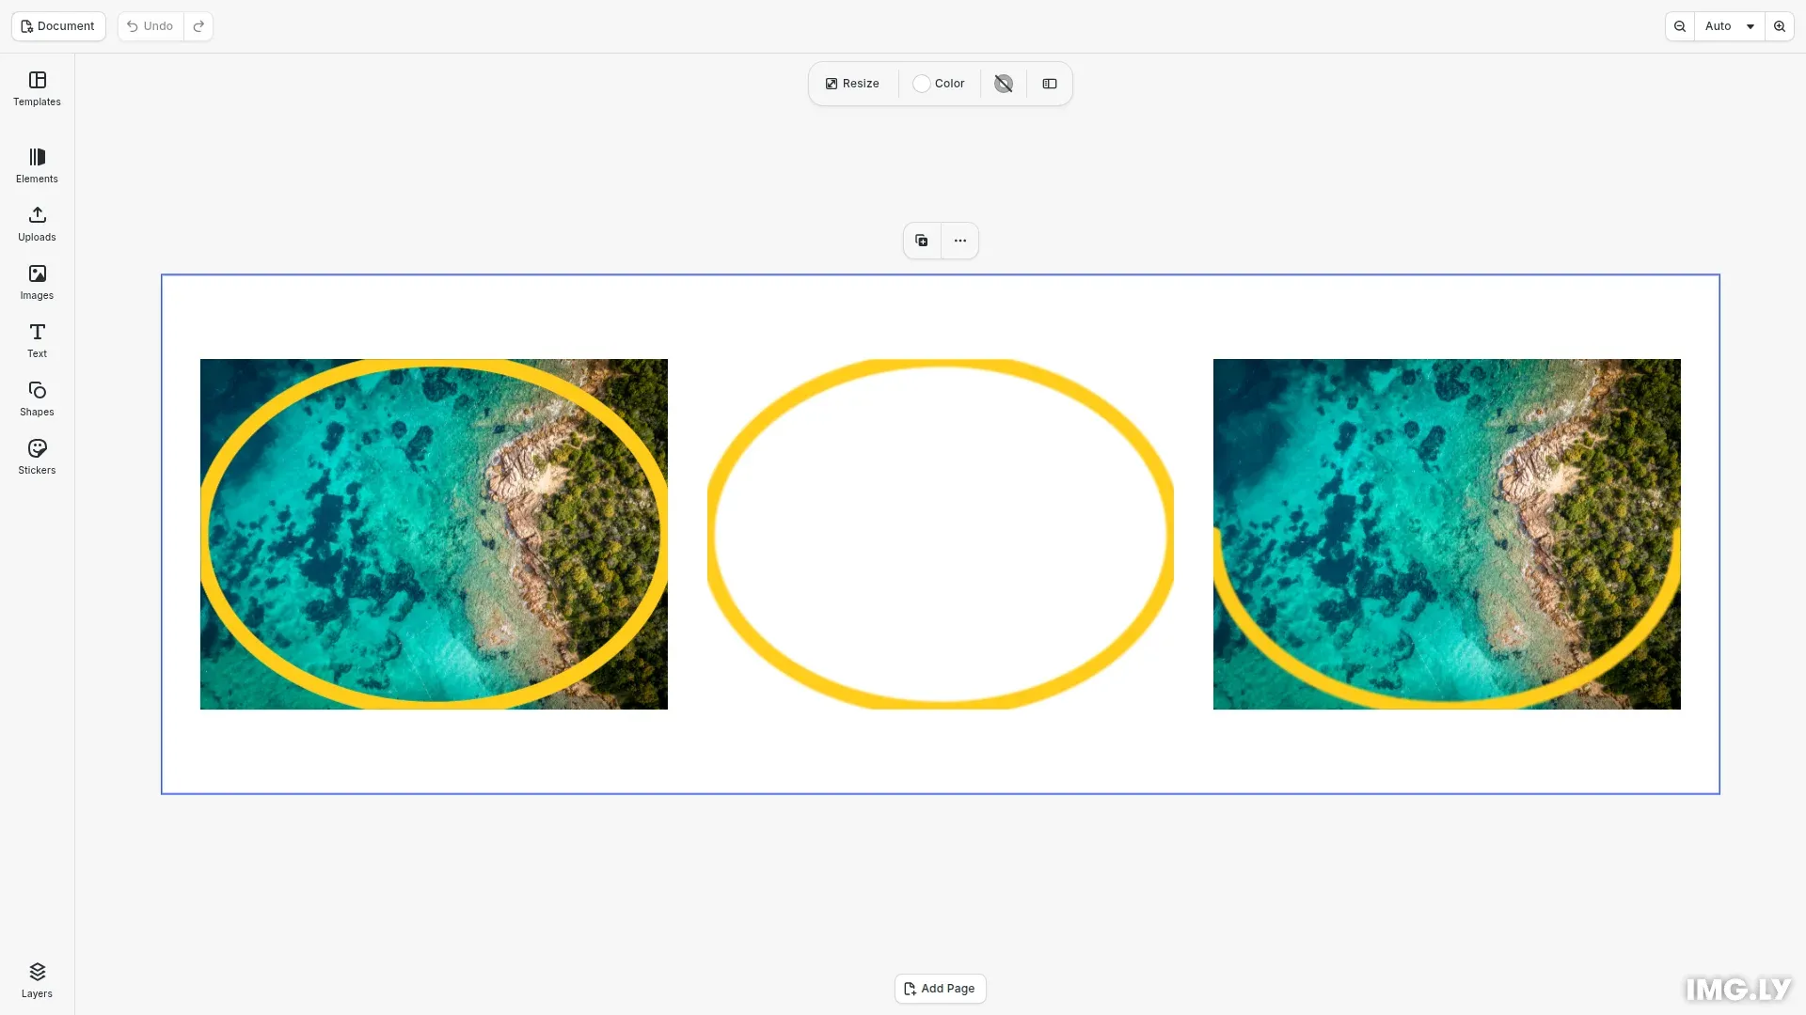1806x1015 pixels.
Task: Open the Document menu
Action: click(58, 26)
